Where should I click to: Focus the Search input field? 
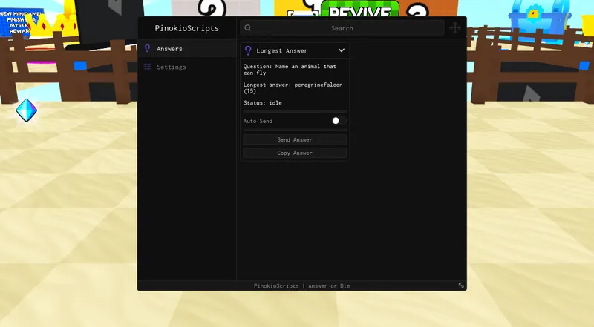pos(342,28)
